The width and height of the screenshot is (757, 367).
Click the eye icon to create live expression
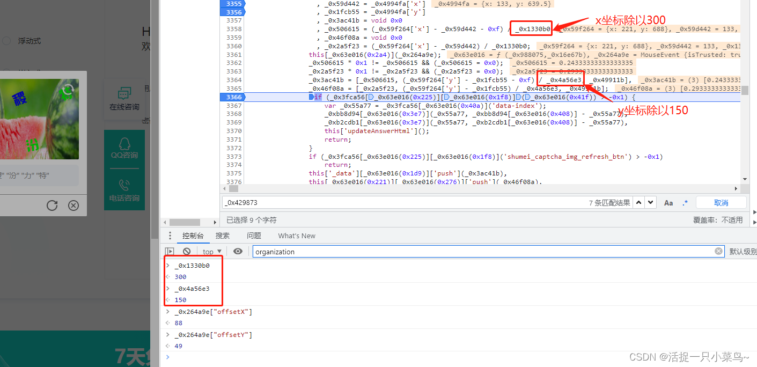pos(238,251)
